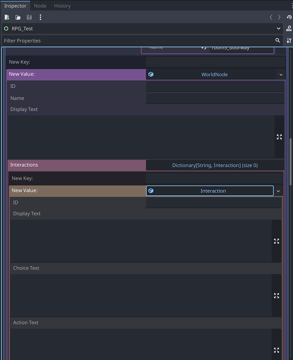Click the WorldNode resource cube icon
293x360 pixels.
tap(151, 74)
